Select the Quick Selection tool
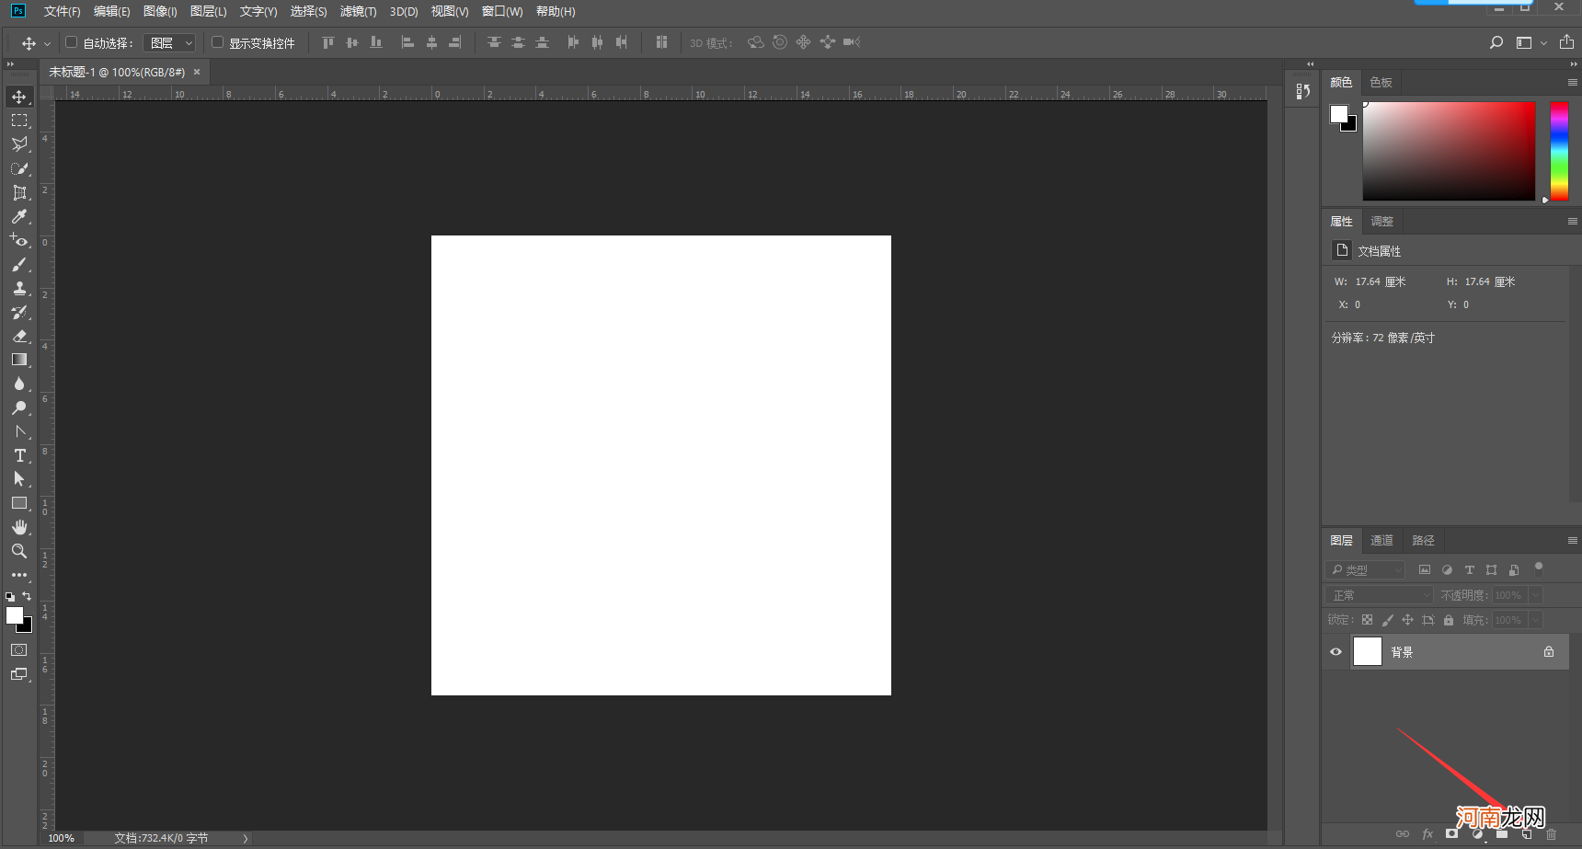 coord(19,168)
